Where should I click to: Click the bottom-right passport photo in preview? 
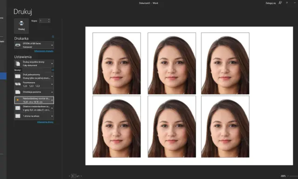(225, 126)
